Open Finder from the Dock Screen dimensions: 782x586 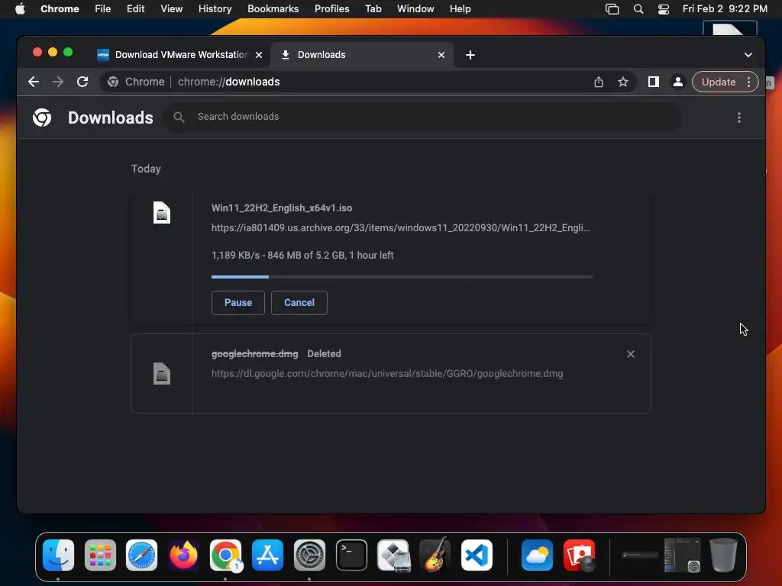coord(58,555)
